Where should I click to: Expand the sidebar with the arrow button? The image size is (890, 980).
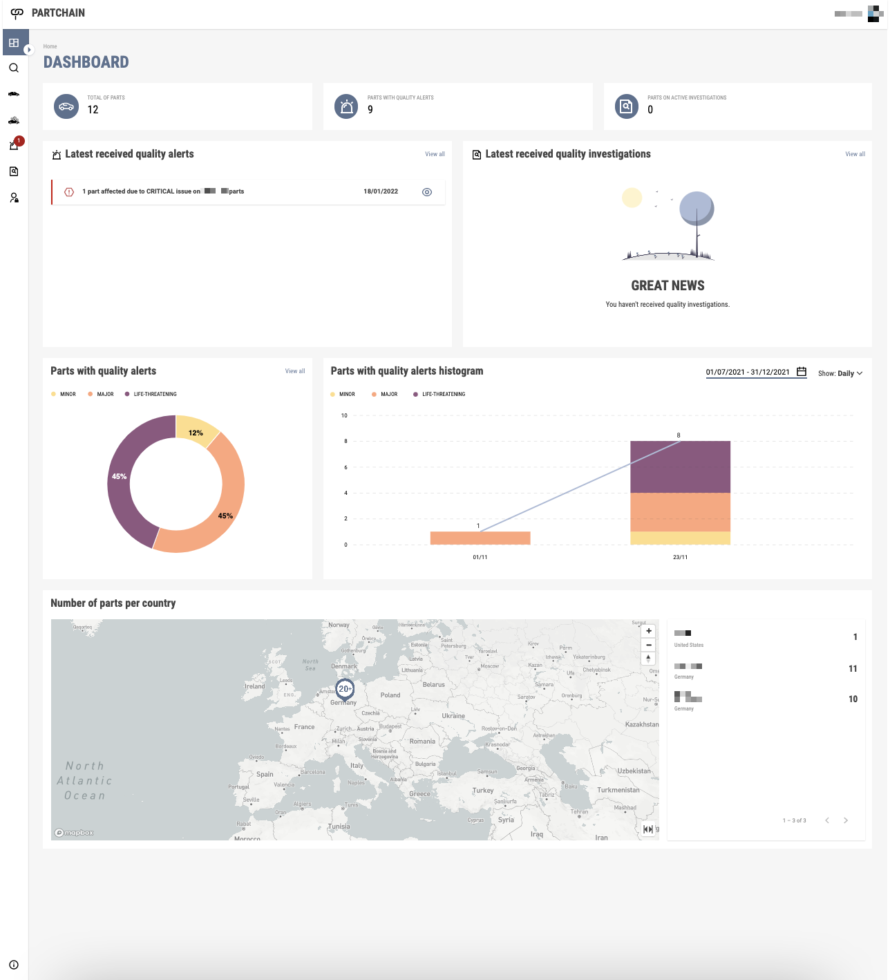(29, 50)
